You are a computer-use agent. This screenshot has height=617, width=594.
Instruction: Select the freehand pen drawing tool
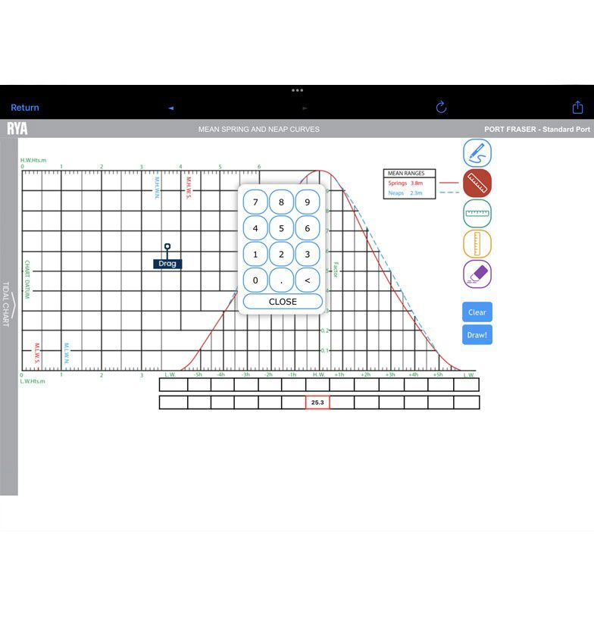(477, 153)
